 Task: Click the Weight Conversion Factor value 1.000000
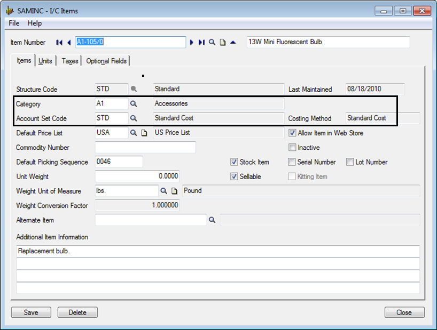click(137, 205)
